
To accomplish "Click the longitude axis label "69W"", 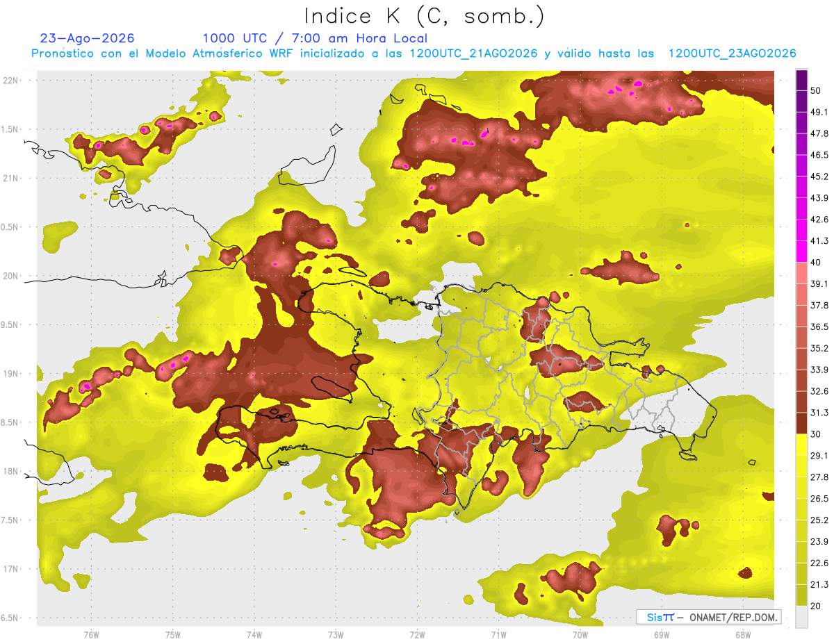I will click(x=661, y=634).
